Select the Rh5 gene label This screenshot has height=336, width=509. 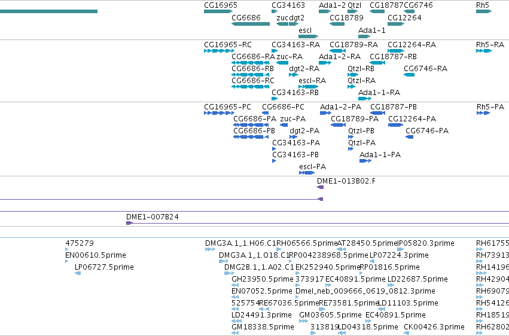(482, 5)
